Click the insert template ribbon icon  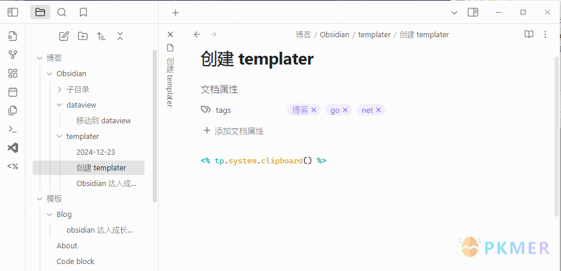[x=13, y=110]
